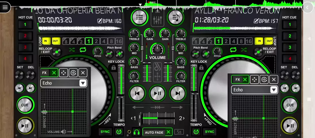
Task: Expand right deck Echo effect dropdown
Action: [274, 90]
